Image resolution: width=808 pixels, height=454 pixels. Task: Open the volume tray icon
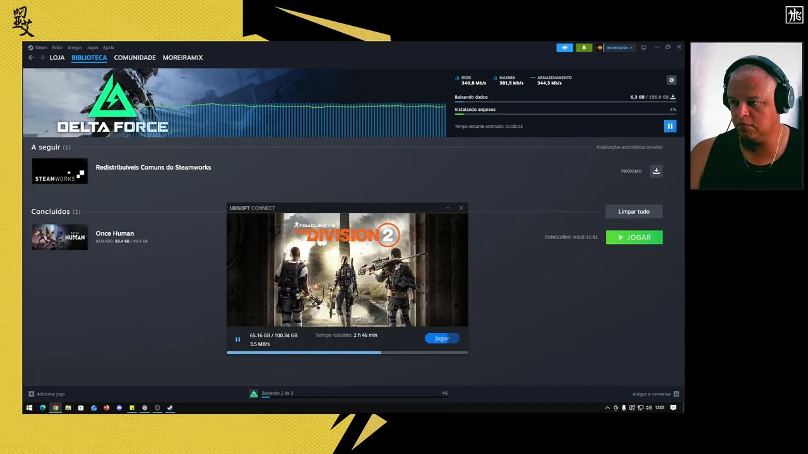649,408
